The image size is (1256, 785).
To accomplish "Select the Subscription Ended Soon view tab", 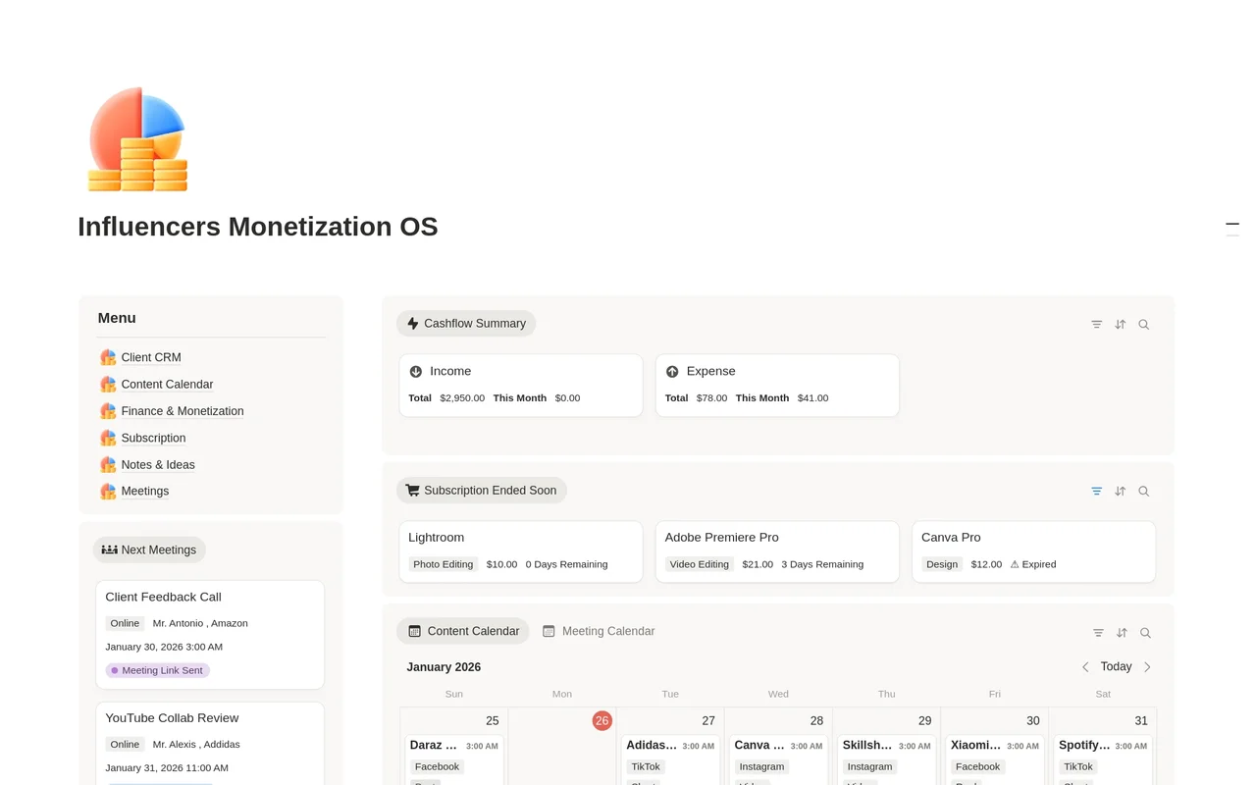I will point(482,491).
